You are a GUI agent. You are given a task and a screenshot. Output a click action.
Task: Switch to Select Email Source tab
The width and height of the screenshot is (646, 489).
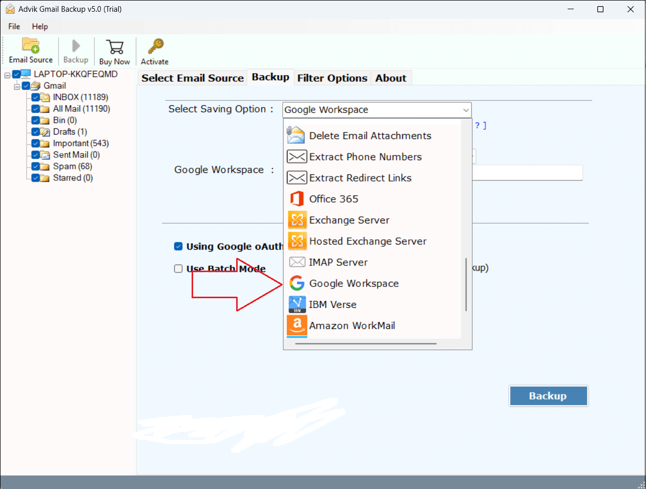(x=193, y=78)
